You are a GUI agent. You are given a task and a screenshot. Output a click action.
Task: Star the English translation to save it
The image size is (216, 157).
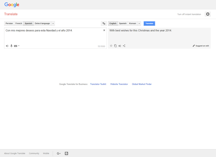111,46
